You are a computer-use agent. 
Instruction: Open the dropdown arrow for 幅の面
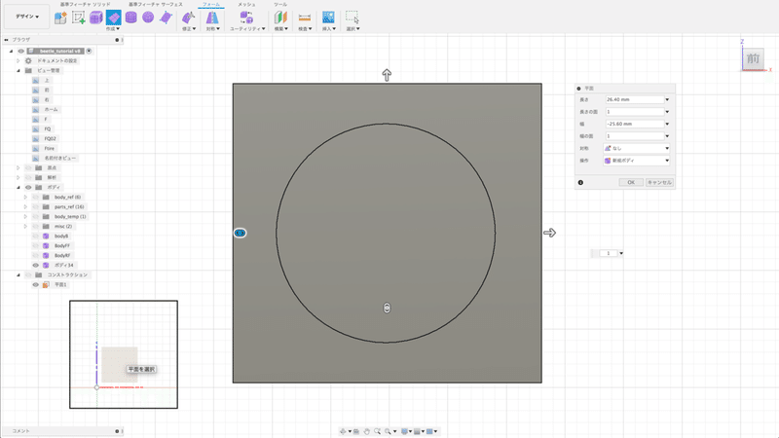(x=667, y=136)
